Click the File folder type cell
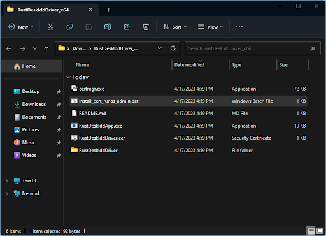326x236 pixels. [242, 151]
